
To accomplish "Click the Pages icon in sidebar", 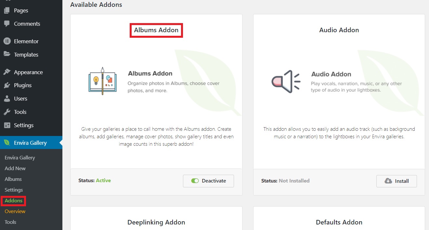I will 7,10.
